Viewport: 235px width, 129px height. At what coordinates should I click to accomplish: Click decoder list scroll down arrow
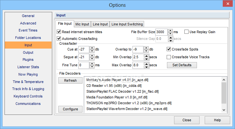pos(224,110)
